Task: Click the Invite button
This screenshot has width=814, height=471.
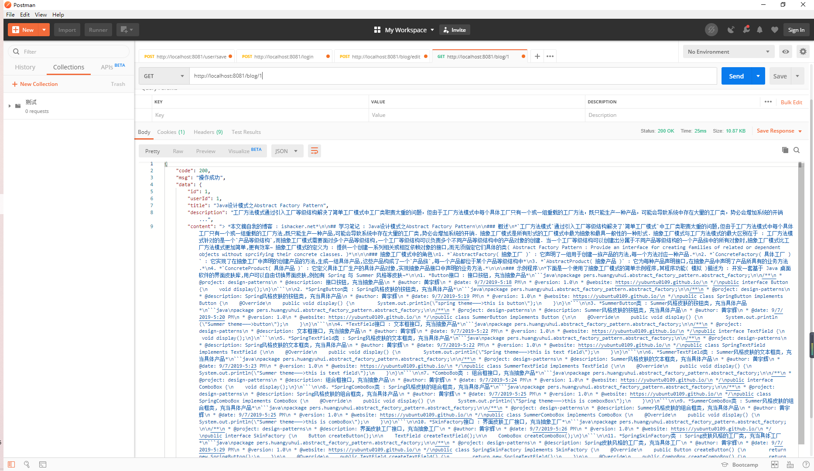Action: pyautogui.click(x=455, y=30)
